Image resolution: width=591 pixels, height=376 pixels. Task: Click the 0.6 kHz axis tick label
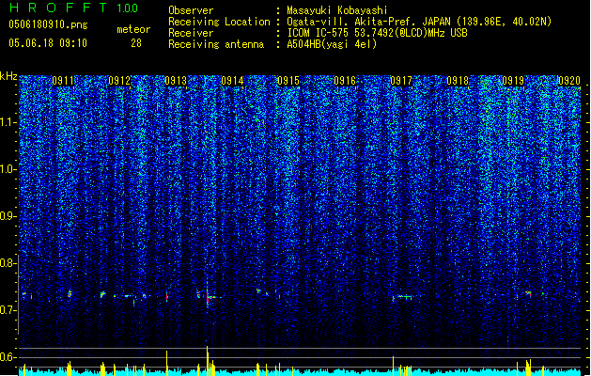tap(8, 357)
